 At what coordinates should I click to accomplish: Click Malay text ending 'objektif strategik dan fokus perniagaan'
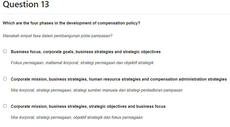[77, 117]
